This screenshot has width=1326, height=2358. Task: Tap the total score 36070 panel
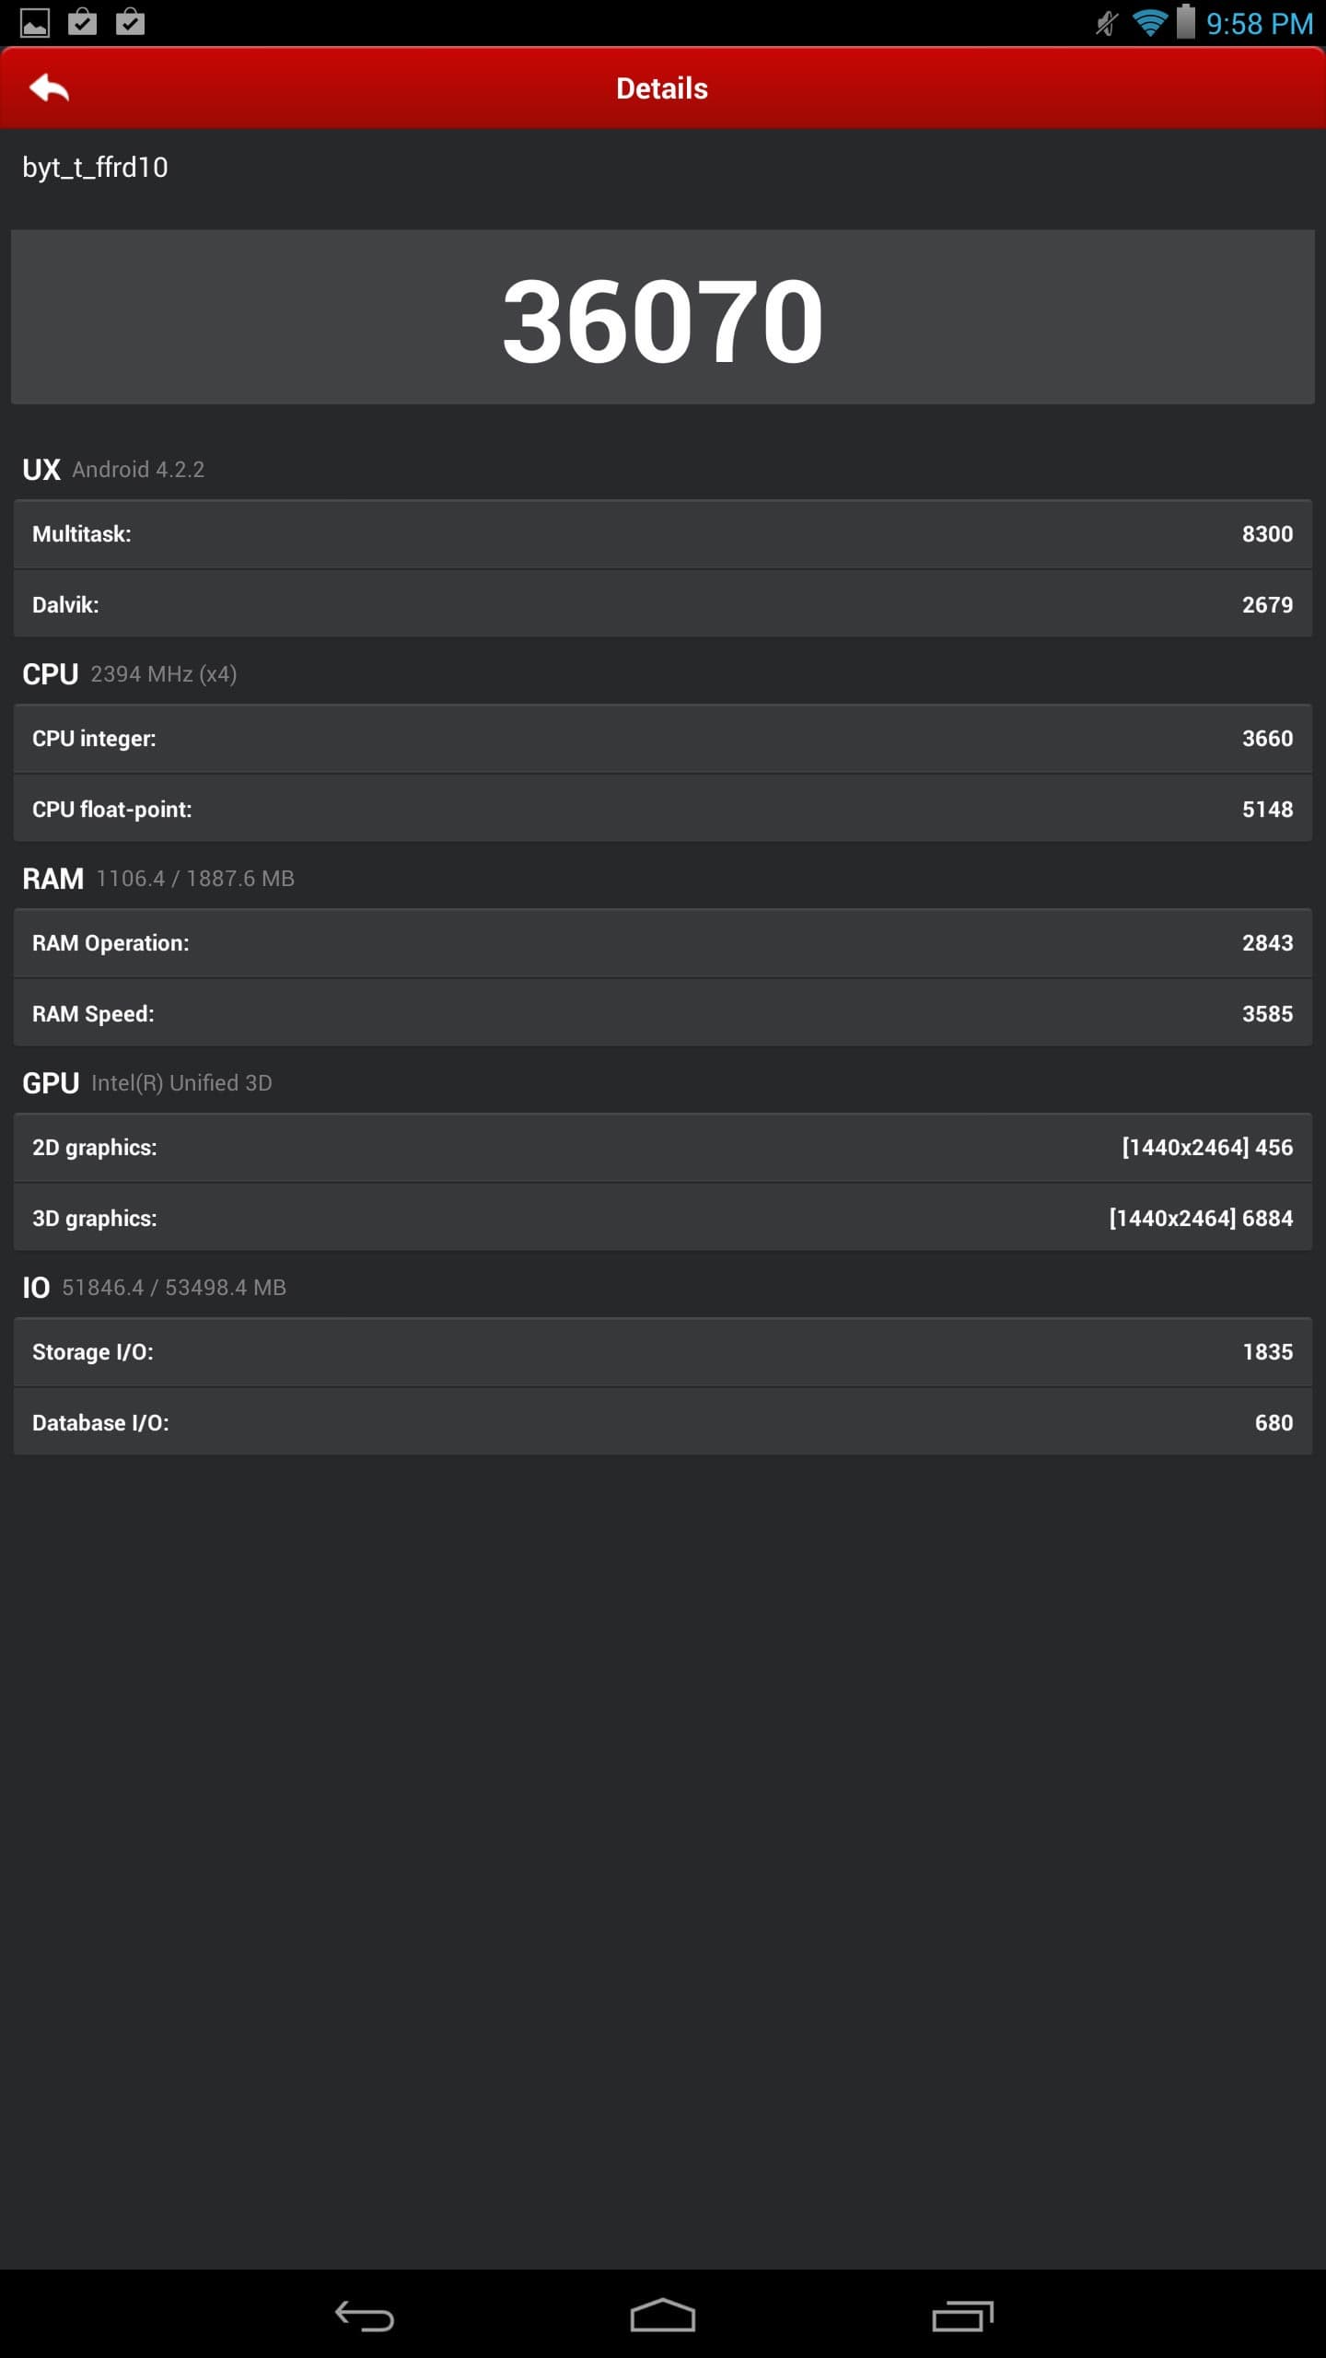tap(663, 318)
